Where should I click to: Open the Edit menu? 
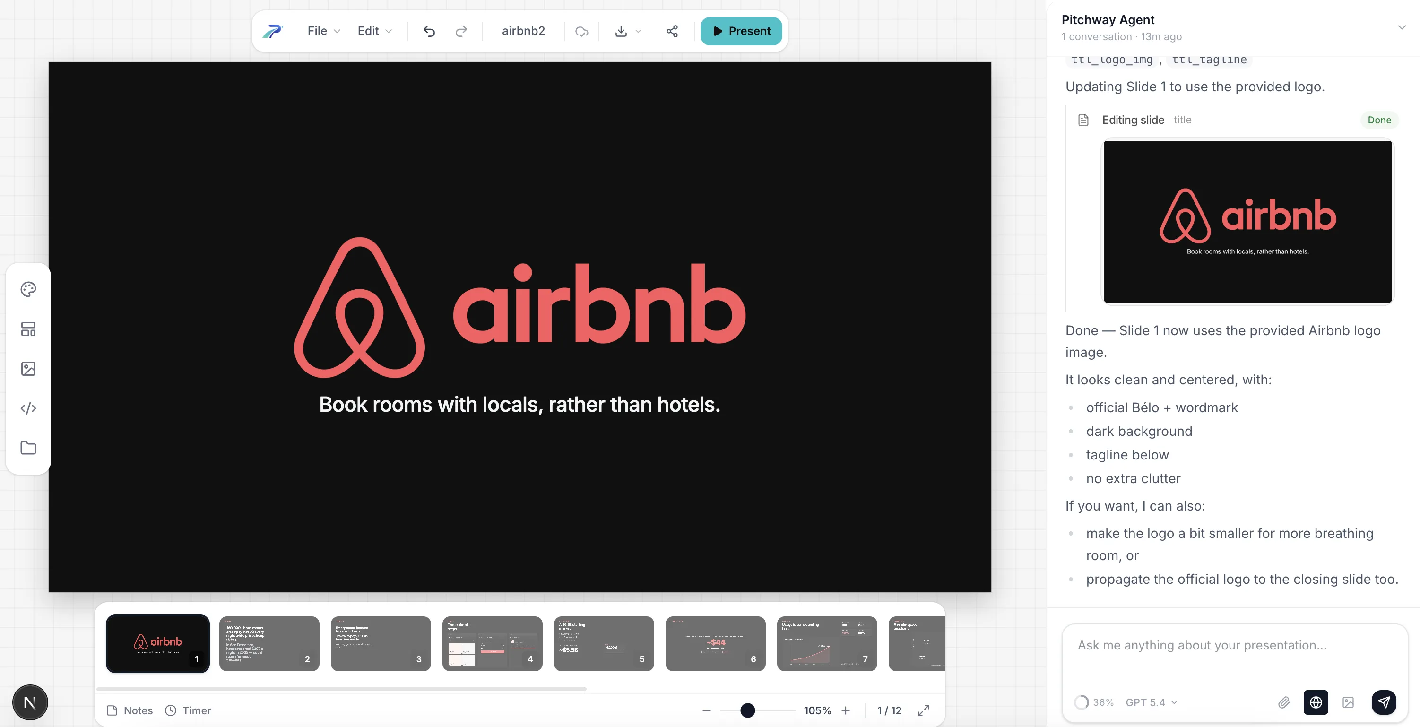[x=374, y=31]
